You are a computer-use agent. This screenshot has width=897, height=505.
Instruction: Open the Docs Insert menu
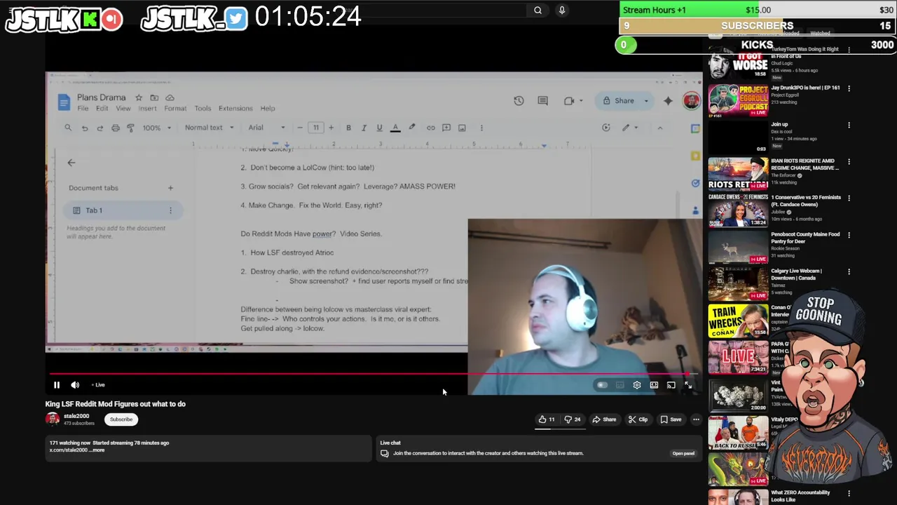[x=148, y=109]
